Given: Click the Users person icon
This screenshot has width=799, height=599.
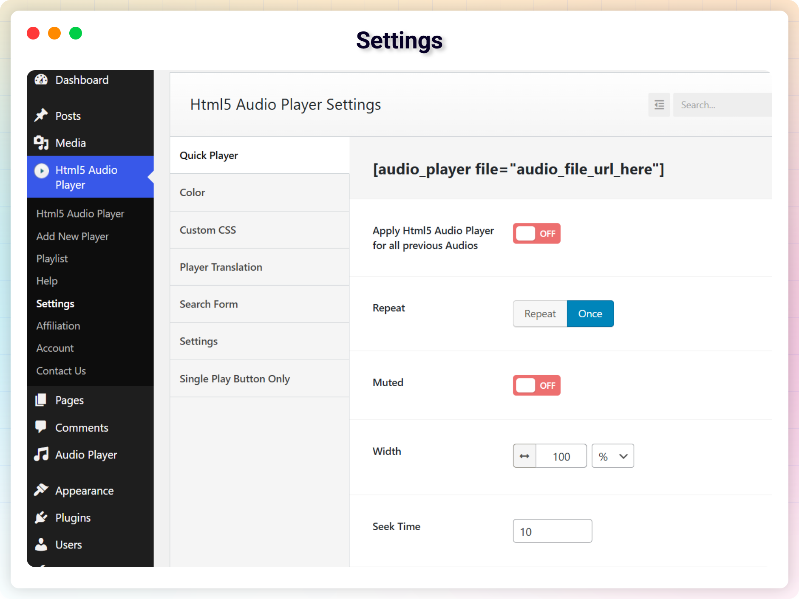Looking at the screenshot, I should (x=41, y=544).
